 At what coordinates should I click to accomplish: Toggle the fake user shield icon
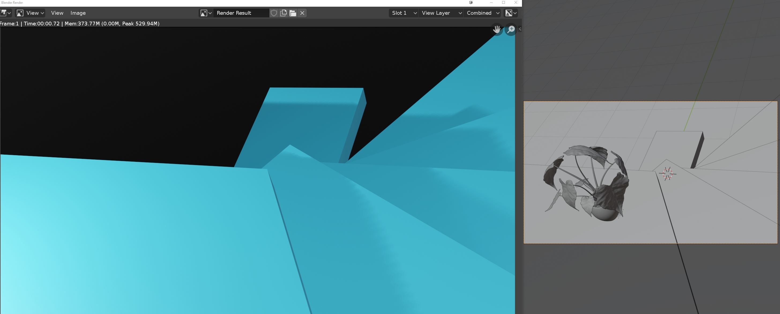coord(274,13)
